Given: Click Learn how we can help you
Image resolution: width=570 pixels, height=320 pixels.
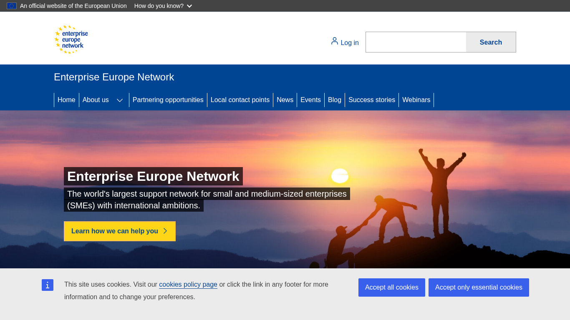Looking at the screenshot, I should (x=120, y=231).
